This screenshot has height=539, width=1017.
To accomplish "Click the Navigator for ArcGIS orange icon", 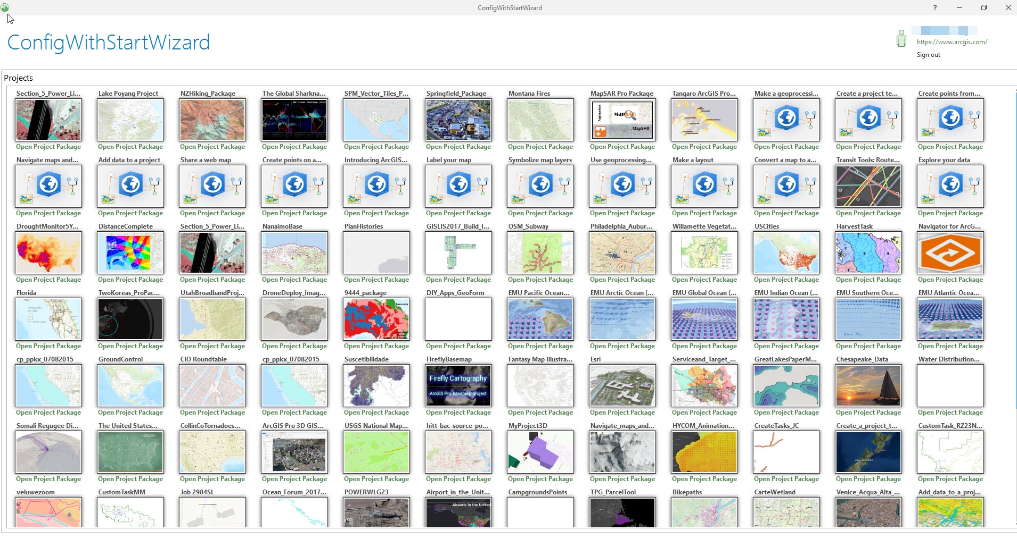I will 950,252.
